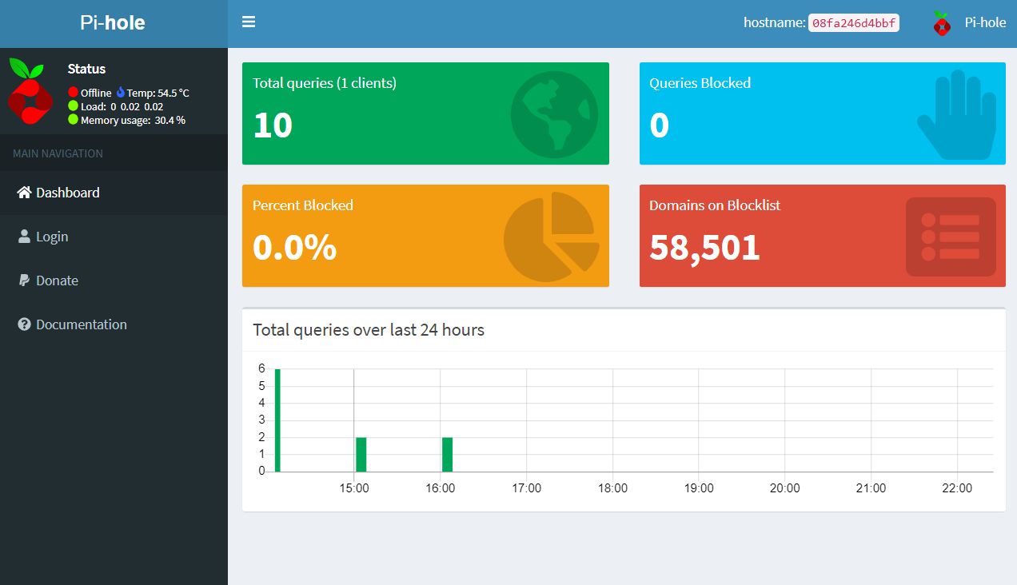Click the question mark icon beside Documentation

pos(22,324)
